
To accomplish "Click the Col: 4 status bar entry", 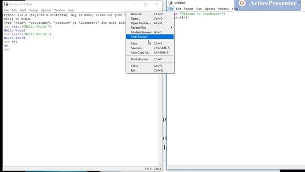I will coord(157,169).
